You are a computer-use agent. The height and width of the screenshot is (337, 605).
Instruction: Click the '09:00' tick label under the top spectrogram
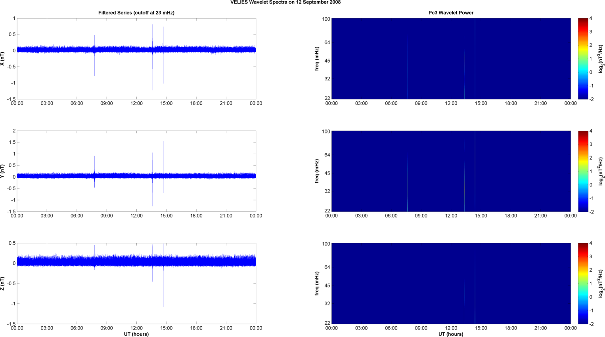(421, 103)
